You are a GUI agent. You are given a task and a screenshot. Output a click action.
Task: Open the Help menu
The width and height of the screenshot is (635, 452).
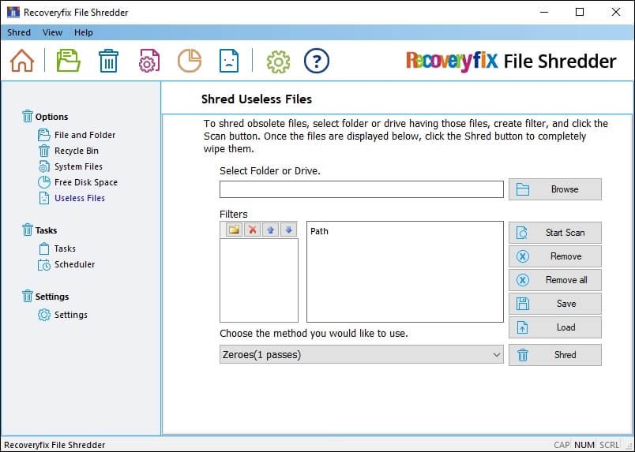(84, 32)
